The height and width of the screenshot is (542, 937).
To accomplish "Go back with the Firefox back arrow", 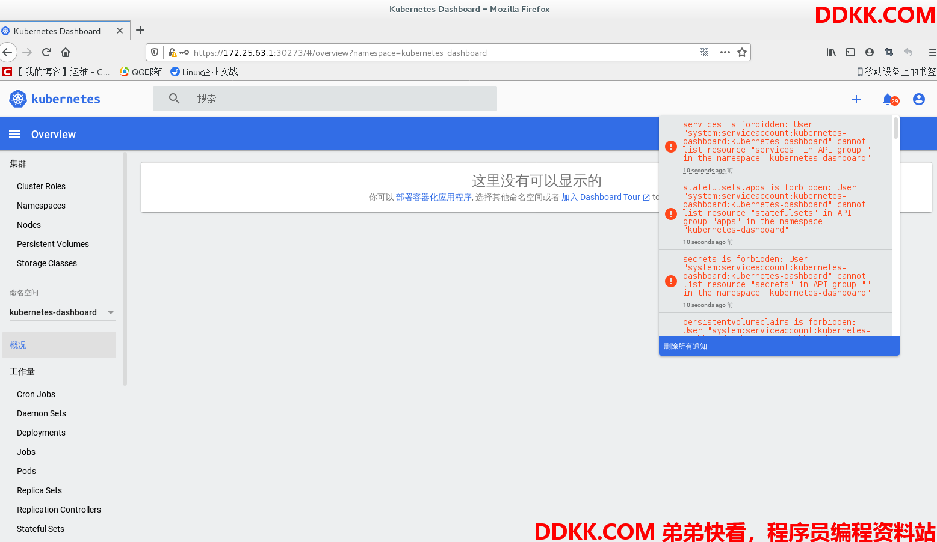I will [x=7, y=52].
